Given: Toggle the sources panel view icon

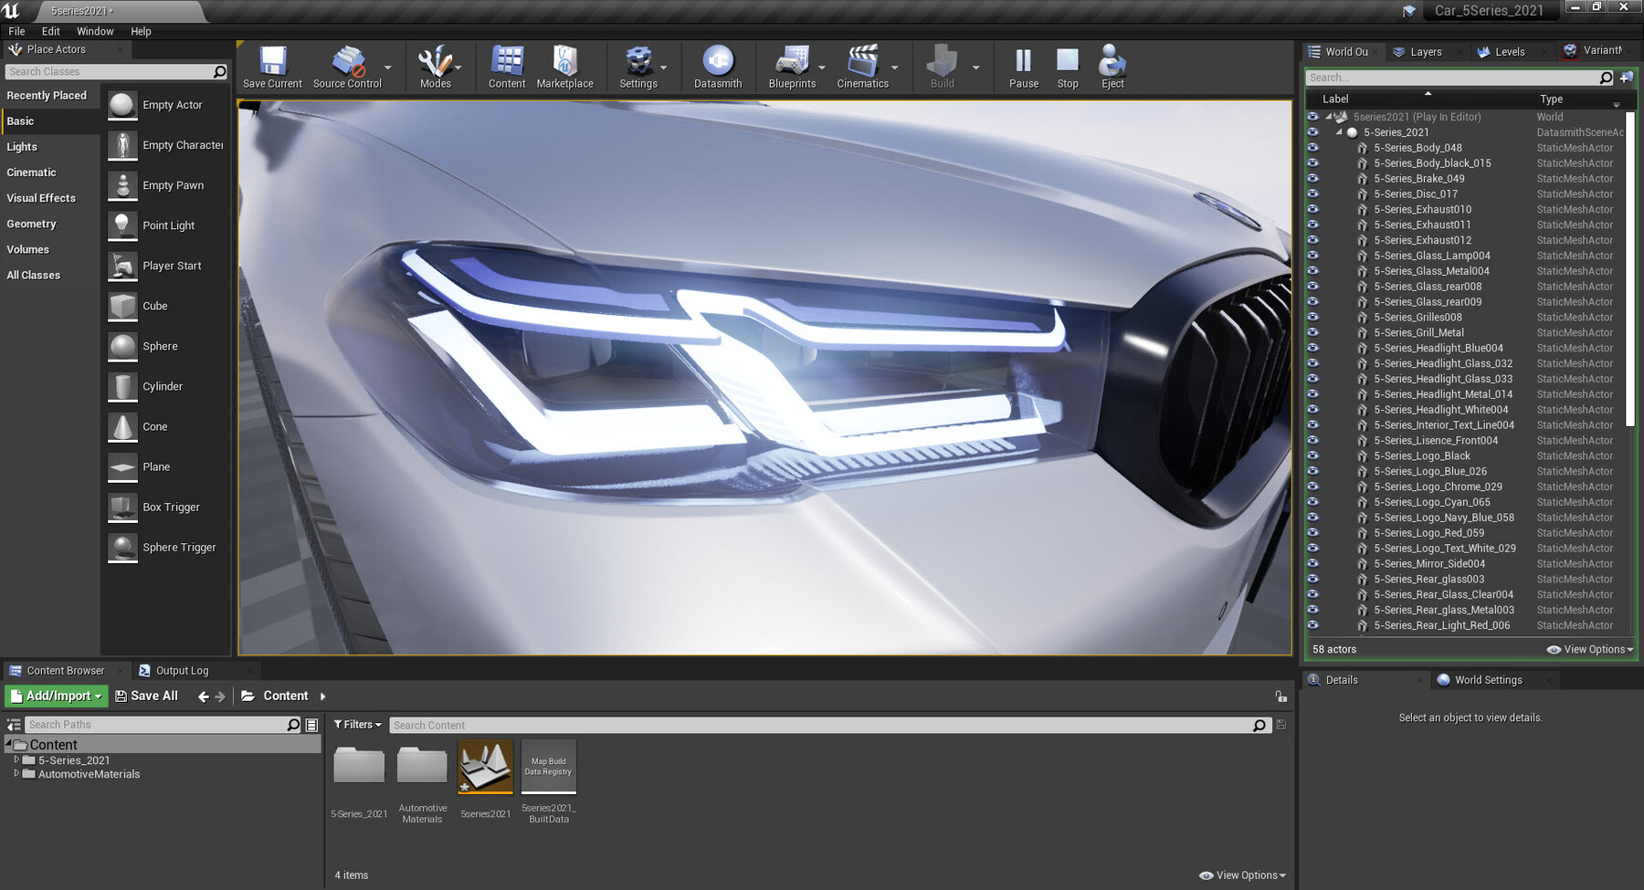Looking at the screenshot, I should [x=14, y=725].
